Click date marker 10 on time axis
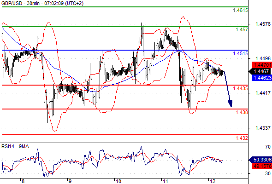Screen dimensions: 272x184 tap(118, 181)
